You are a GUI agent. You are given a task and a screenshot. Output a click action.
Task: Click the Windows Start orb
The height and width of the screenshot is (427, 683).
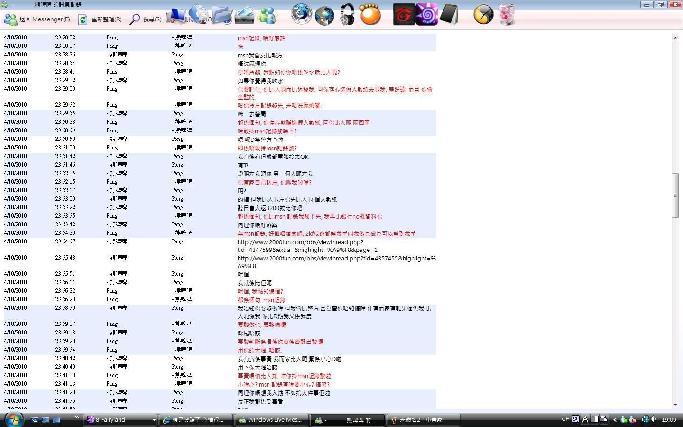coord(14,419)
